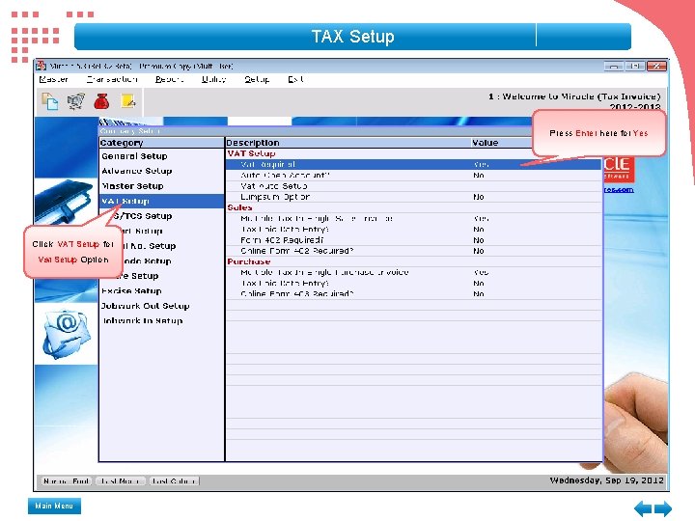The height and width of the screenshot is (521, 695).
Task: Click the Vat Required Yes value
Action: coord(481,164)
